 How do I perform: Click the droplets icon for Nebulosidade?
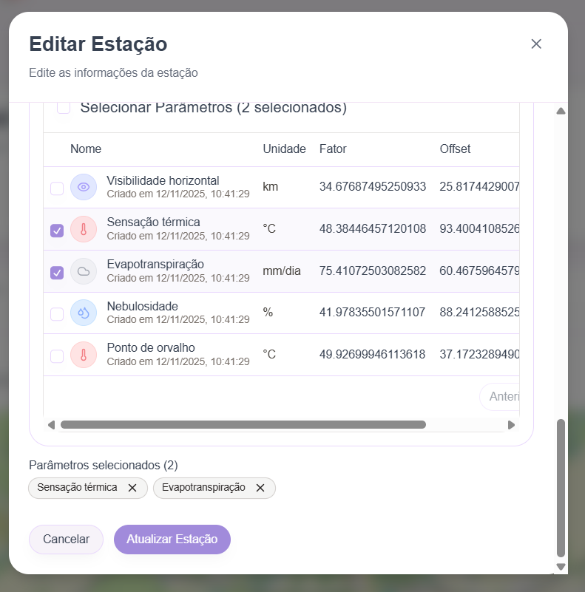point(84,313)
